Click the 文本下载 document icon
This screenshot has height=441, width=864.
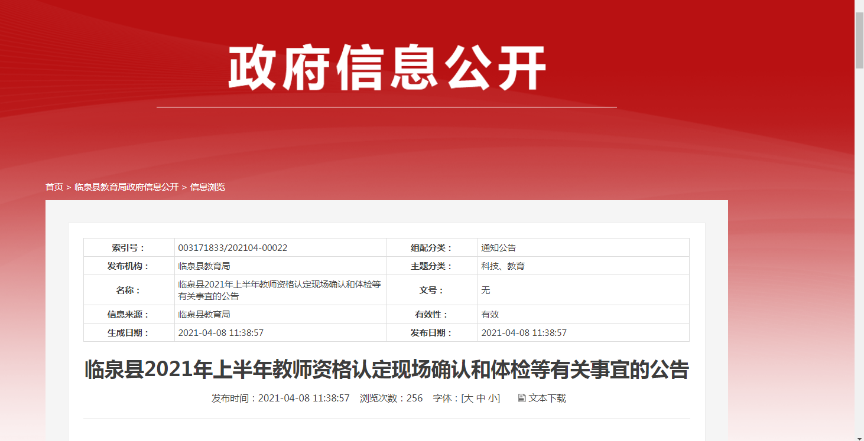[x=522, y=398]
